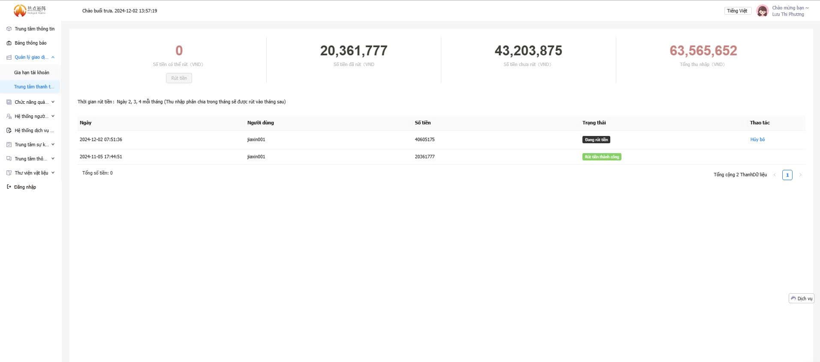Click the next page arrow in pagination
820x362 pixels.
click(800, 175)
